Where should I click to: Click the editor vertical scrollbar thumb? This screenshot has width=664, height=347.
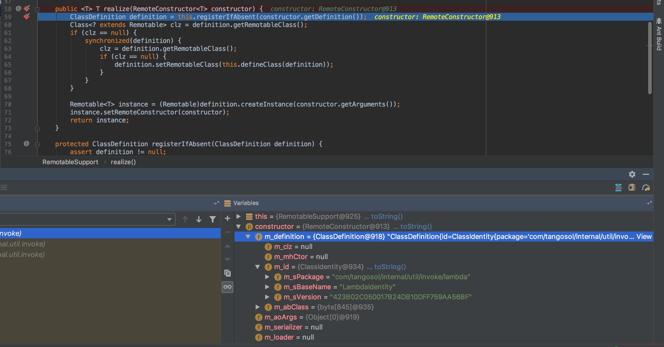tap(650, 58)
